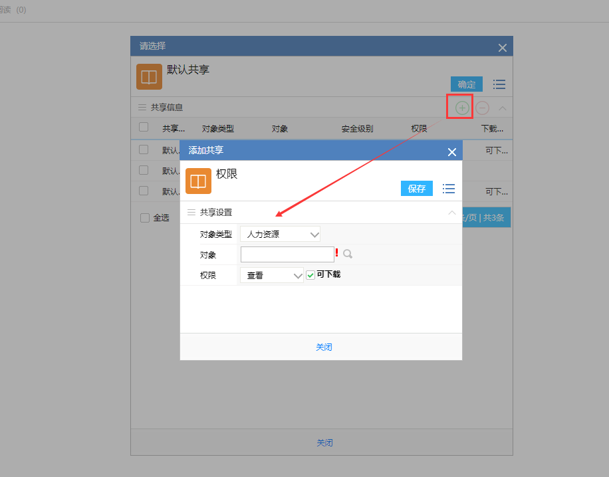Open list menu icon next to 确定
This screenshot has width=609, height=477.
[x=499, y=84]
